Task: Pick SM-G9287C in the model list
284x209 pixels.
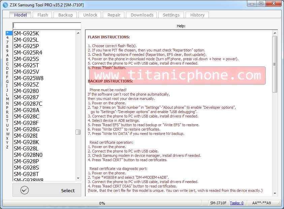Action: 28,104
